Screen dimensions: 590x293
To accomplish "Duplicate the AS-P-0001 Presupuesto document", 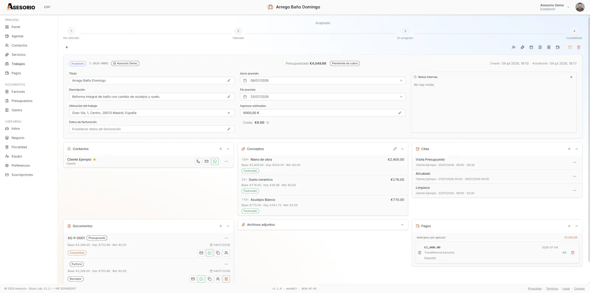I will coord(218,253).
